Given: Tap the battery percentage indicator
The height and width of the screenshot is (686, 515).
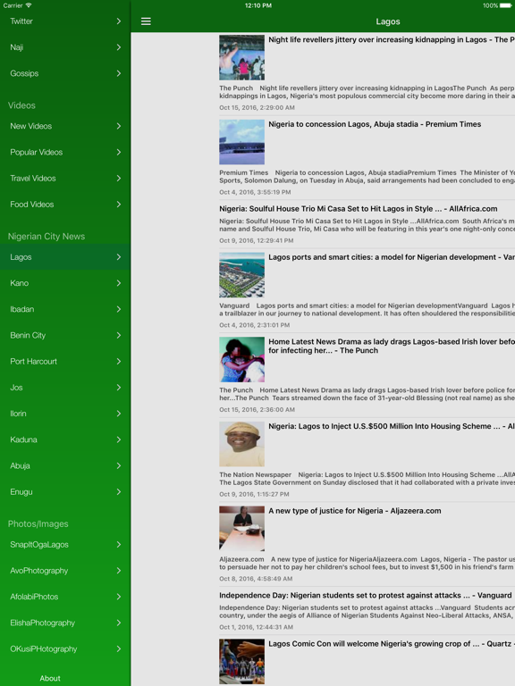Looking at the screenshot, I should tap(490, 5).
